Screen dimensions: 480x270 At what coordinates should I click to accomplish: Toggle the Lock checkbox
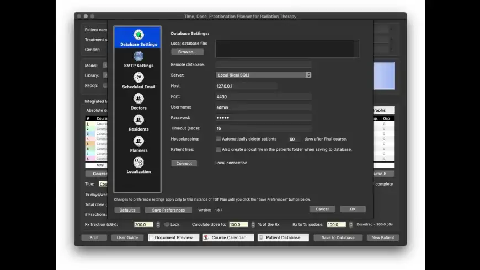click(x=167, y=224)
